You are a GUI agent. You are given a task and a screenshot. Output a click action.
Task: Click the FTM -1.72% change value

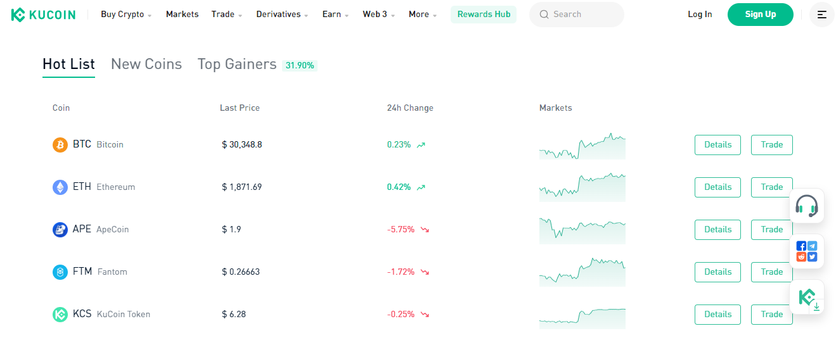401,272
